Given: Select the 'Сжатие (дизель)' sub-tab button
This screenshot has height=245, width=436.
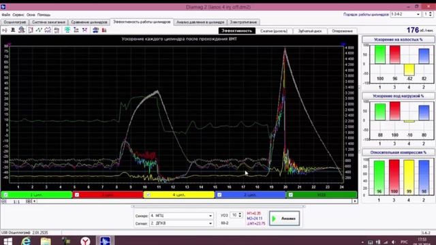Looking at the screenshot, I should tap(274, 31).
